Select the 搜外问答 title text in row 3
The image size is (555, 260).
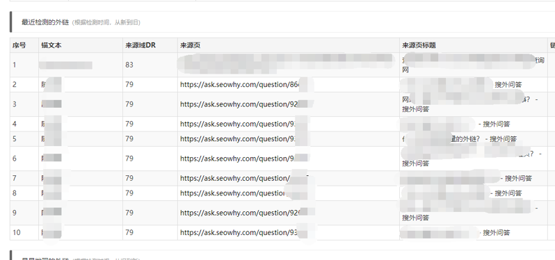click(x=415, y=109)
